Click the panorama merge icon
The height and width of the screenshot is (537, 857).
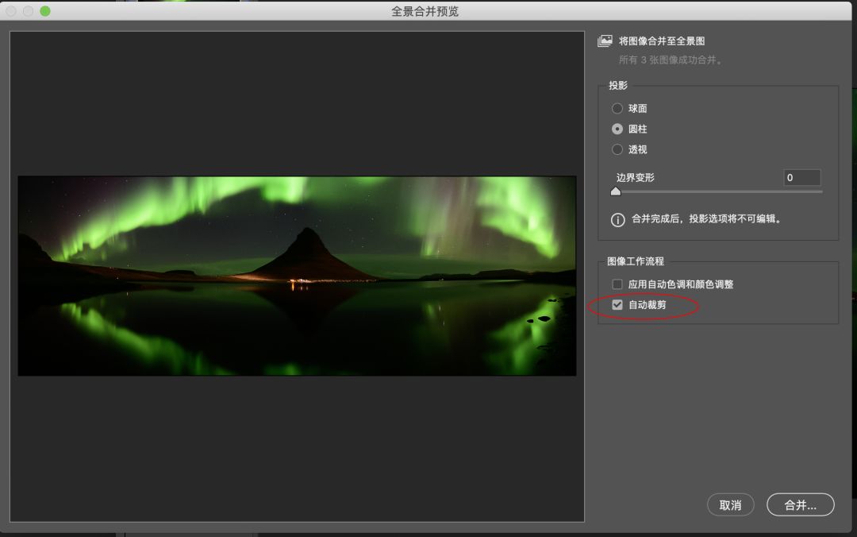point(605,41)
